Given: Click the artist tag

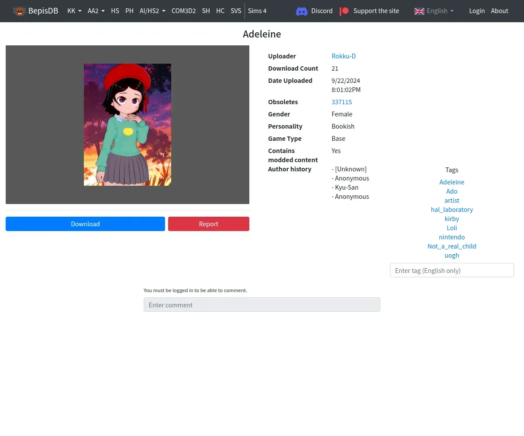Looking at the screenshot, I should pyautogui.click(x=452, y=200).
